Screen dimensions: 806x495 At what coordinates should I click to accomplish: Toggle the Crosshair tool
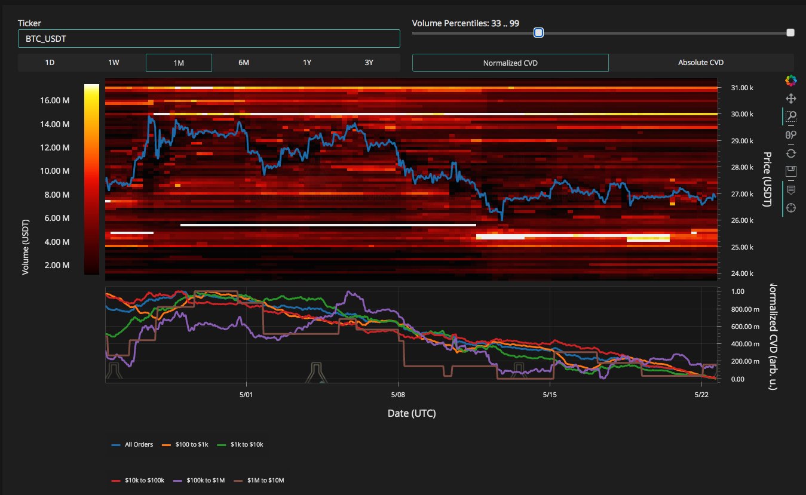click(790, 208)
